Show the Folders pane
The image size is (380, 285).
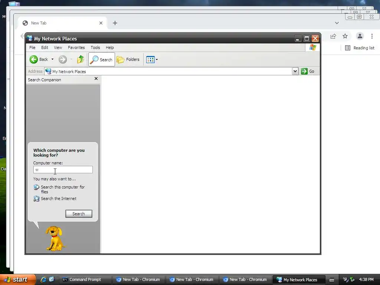(x=128, y=59)
